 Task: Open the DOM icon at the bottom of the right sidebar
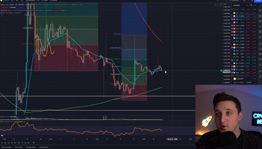tap(260, 77)
